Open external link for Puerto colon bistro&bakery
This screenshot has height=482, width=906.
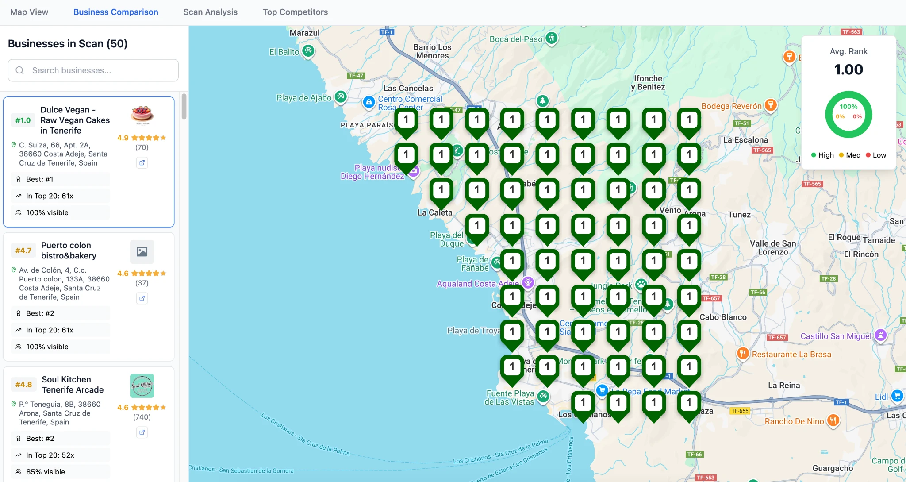pos(142,298)
